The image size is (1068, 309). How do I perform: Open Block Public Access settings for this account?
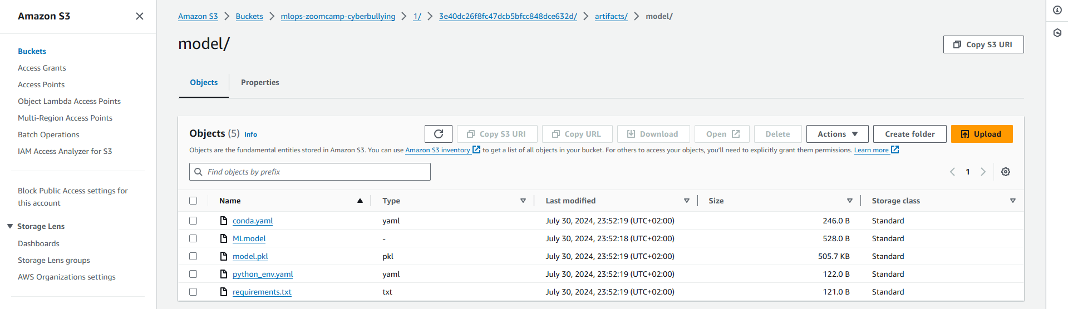coord(73,197)
